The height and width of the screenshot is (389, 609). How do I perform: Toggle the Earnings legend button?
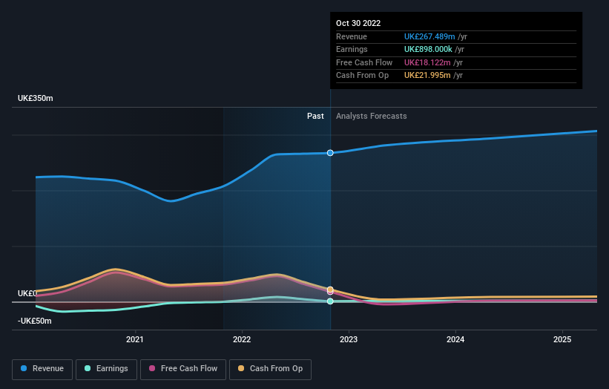(106, 369)
